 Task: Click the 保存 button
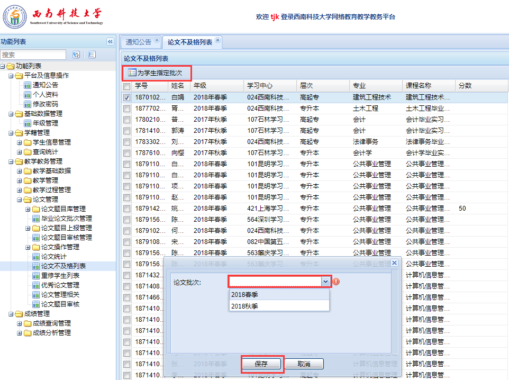(261, 364)
